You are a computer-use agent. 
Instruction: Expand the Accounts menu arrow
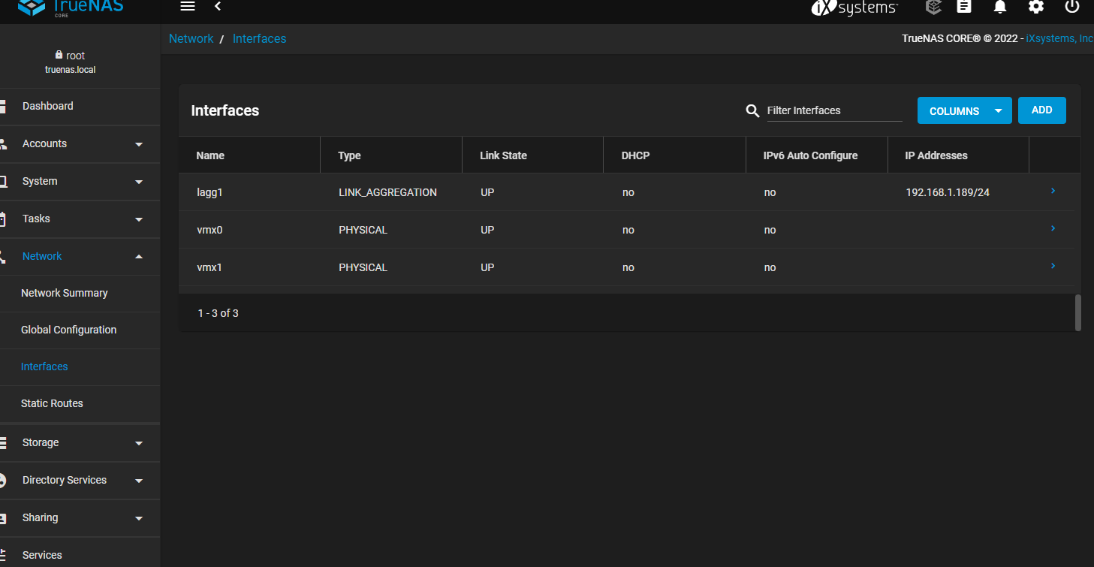[x=139, y=144]
